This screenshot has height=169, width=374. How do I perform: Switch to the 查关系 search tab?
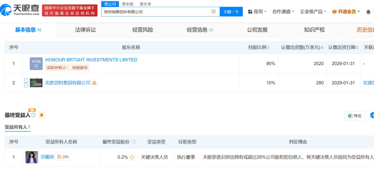pyautogui.click(x=145, y=4)
